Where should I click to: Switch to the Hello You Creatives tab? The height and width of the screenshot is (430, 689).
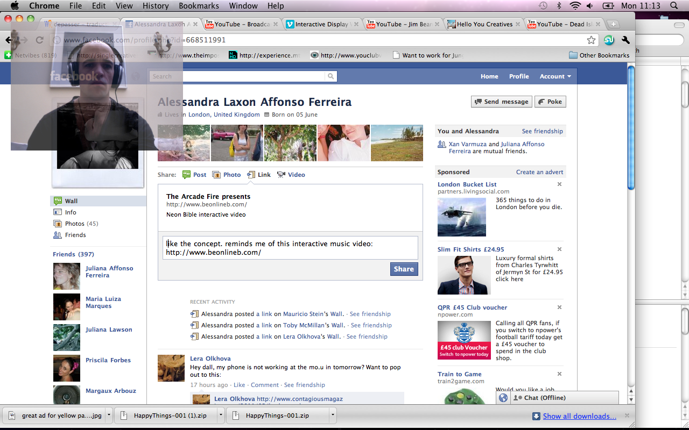tap(484, 24)
